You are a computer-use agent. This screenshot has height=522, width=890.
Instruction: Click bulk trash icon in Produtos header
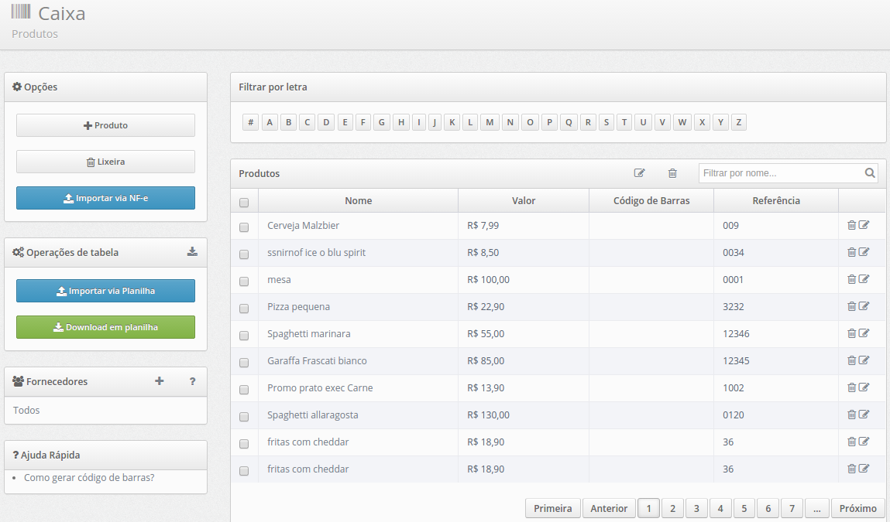pos(672,173)
